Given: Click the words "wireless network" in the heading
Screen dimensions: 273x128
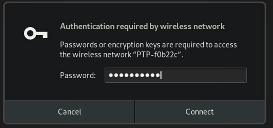Looking at the screenshot, I should click(x=192, y=26).
